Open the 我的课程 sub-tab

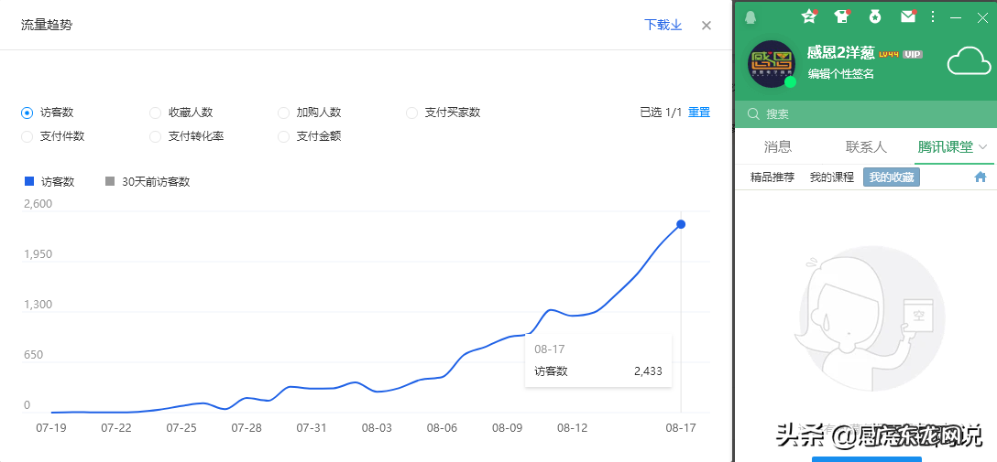832,177
